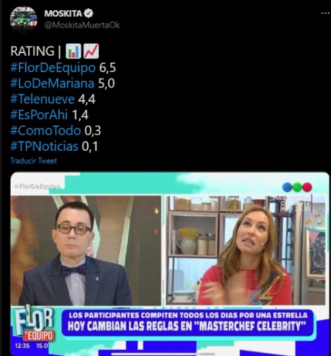Visit the #TPNoticias hashtag

(x=44, y=146)
